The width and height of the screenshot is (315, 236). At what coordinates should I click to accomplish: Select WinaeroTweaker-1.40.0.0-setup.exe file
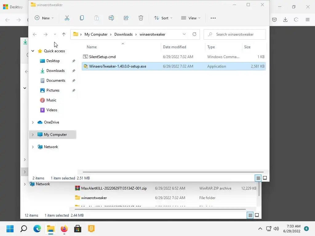point(174,66)
